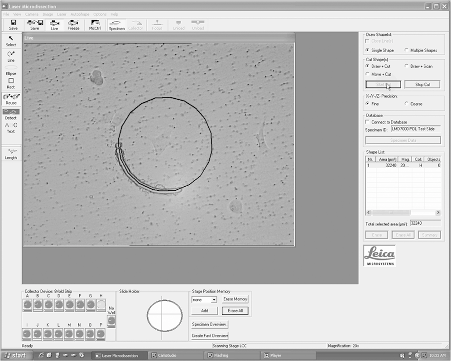Open Specimen Overview

(210, 324)
